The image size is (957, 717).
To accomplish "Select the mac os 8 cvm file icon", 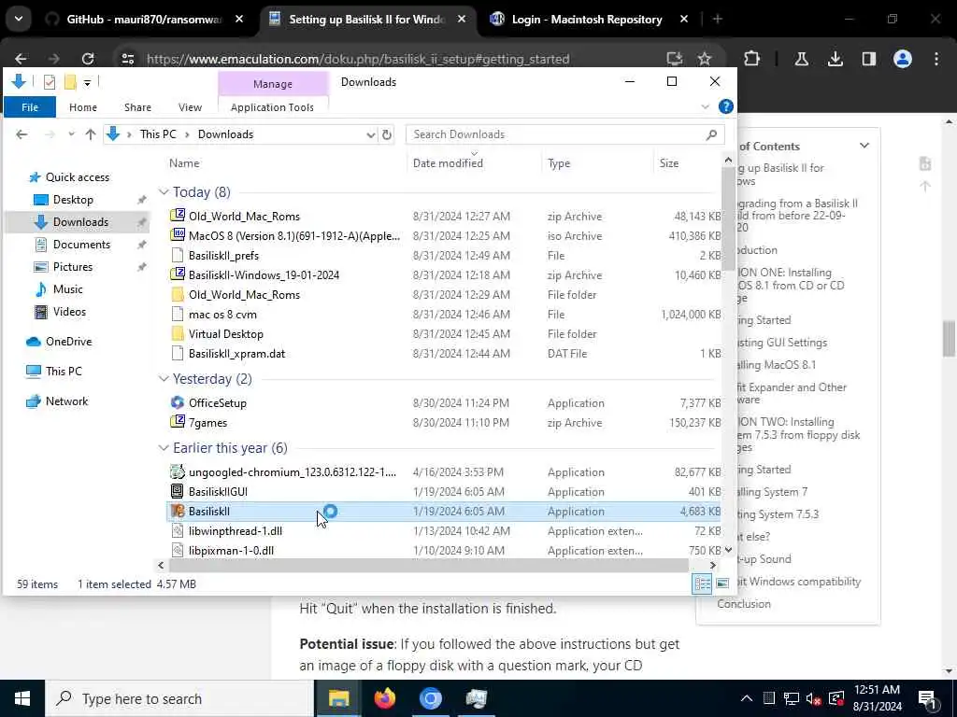I will point(177,314).
